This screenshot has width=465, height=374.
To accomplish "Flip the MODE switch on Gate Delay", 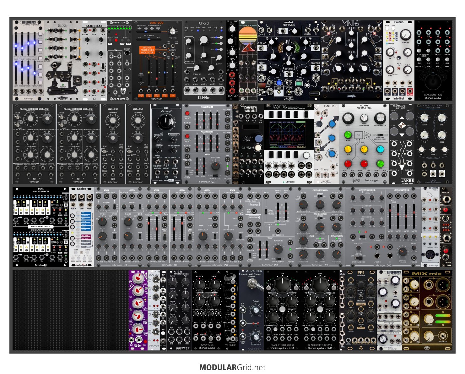I will point(103,66).
